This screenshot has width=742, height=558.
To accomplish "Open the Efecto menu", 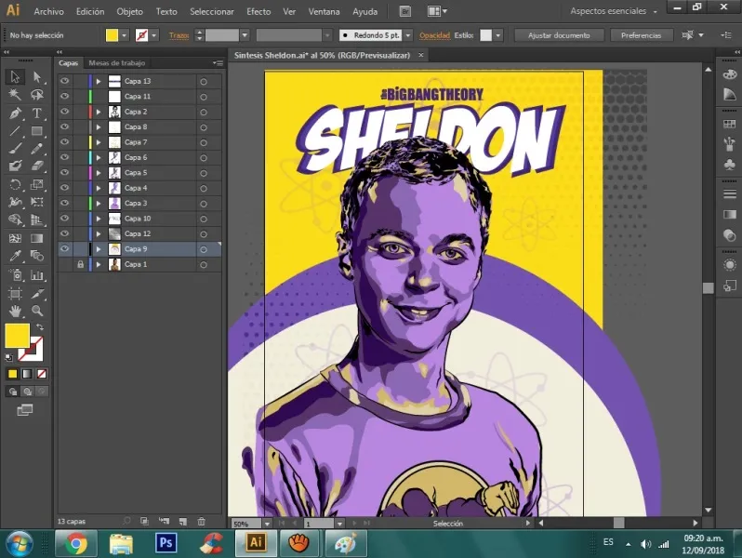I will click(x=258, y=12).
